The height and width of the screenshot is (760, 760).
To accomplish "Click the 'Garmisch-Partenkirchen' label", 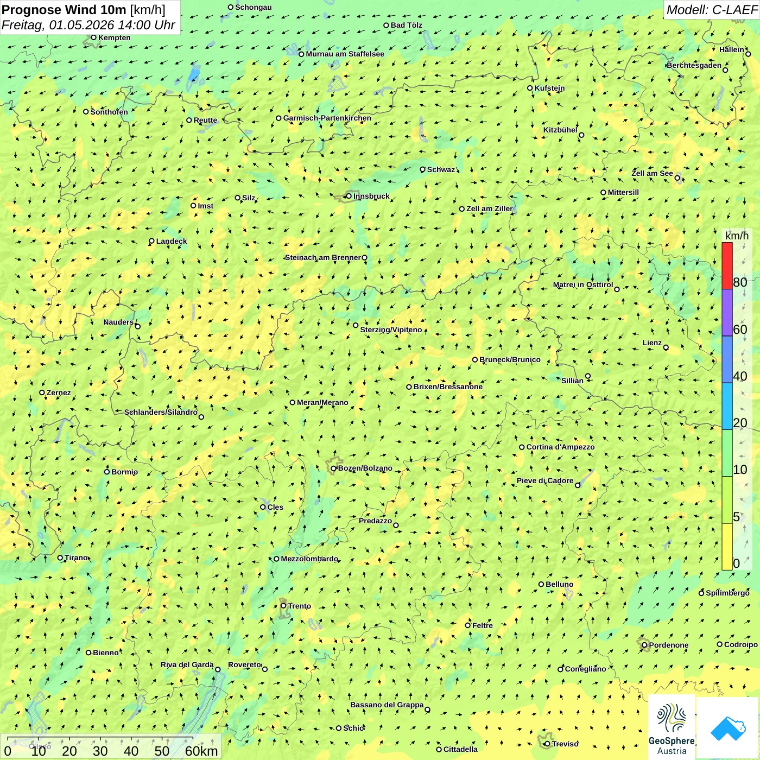I will click(327, 118).
